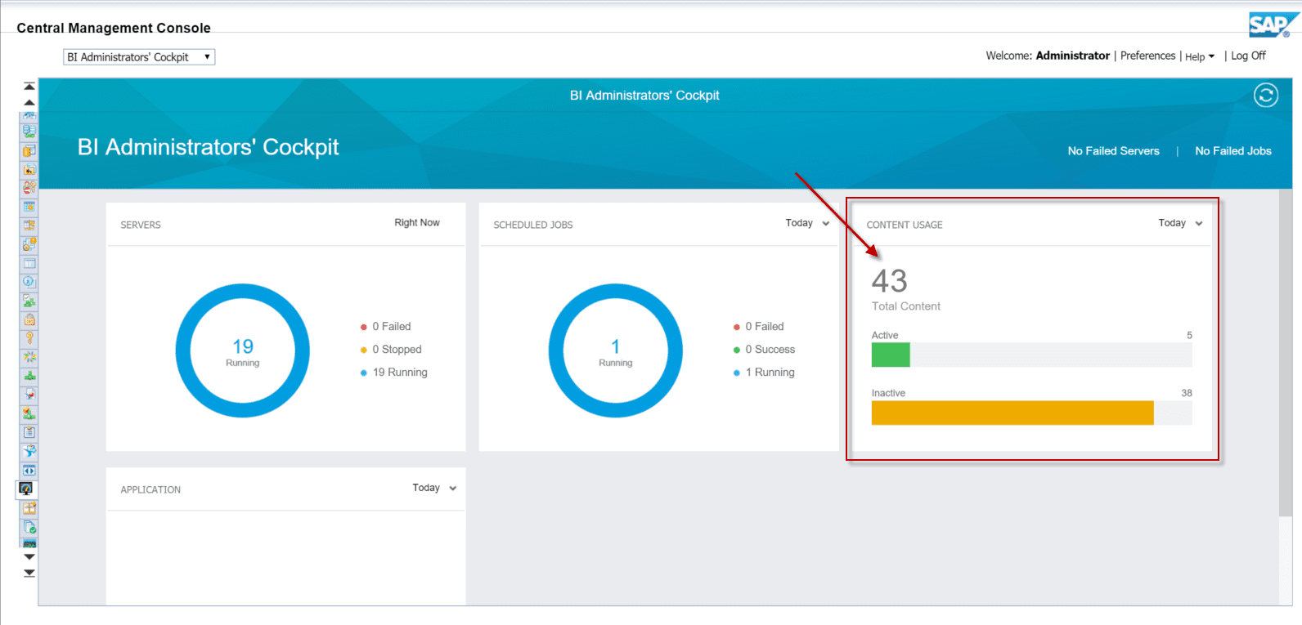Click the orange Inactive content bar

[x=1012, y=413]
